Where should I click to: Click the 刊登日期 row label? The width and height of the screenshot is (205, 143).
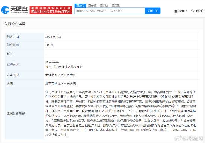(13, 37)
